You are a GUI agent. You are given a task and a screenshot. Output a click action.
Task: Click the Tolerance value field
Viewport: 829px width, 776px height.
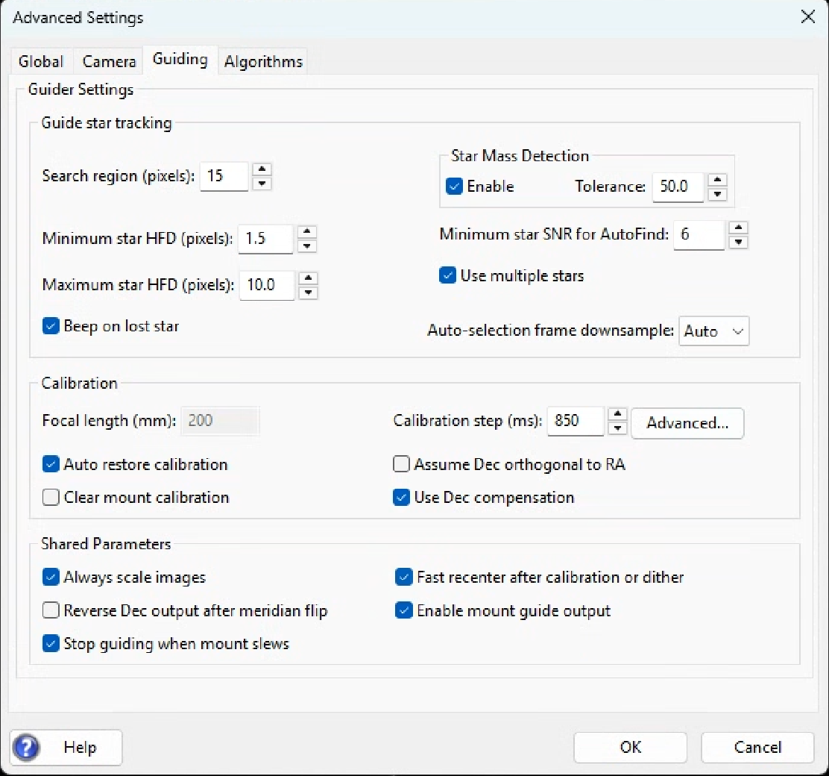click(678, 187)
